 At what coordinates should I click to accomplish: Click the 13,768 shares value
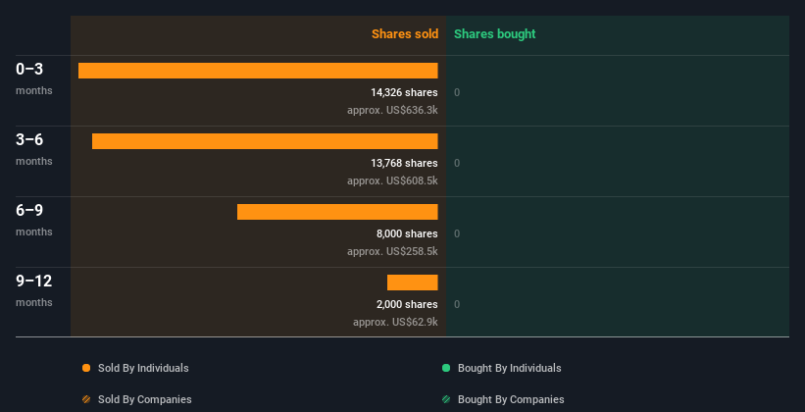click(x=404, y=163)
